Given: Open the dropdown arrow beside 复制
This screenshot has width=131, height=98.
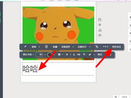Looking at the screenshot, I should tap(39, 47).
